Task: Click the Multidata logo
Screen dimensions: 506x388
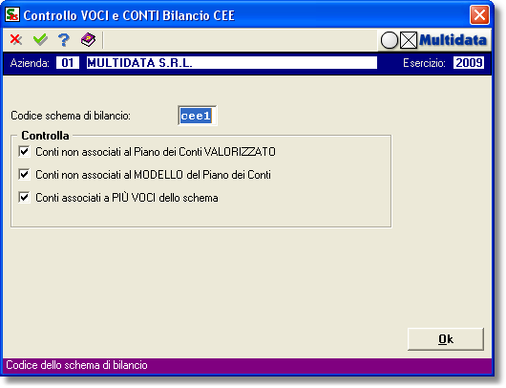Action: (x=453, y=40)
